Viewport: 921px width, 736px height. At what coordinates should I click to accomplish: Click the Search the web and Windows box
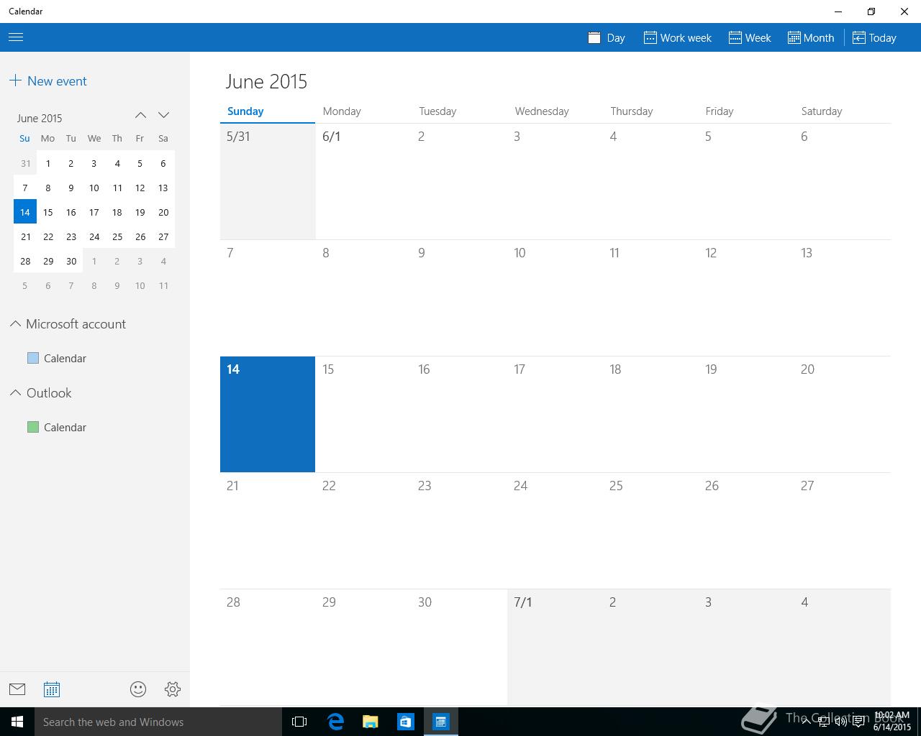(158, 722)
